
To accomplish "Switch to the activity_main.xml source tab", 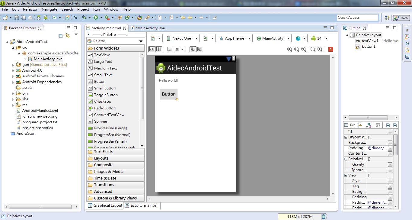I will point(142,205).
